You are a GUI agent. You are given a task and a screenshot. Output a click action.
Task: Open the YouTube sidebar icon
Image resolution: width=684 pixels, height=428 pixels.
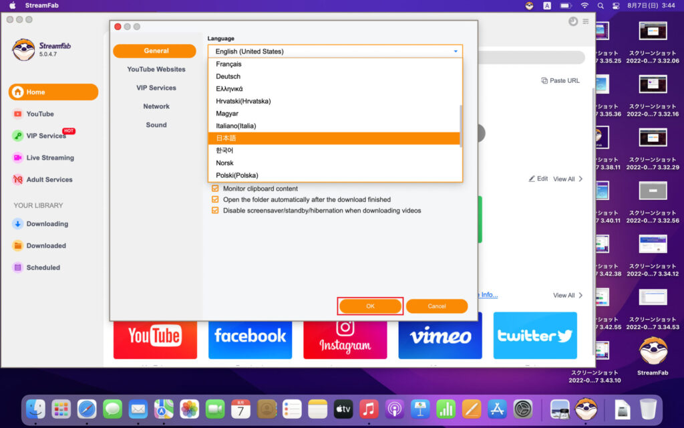[17, 114]
